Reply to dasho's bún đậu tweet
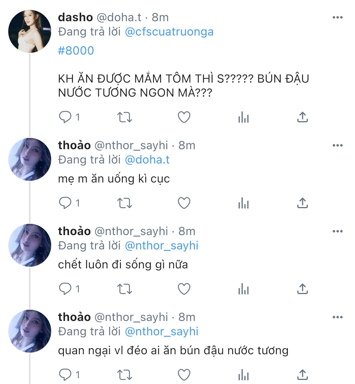Viewport: 355px width, 384px height. pos(65,117)
